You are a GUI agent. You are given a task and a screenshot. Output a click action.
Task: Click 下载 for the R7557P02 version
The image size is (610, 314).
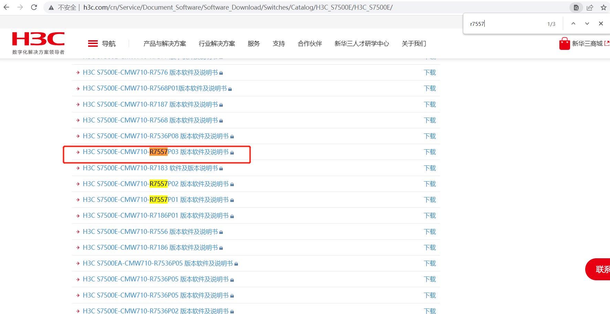(430, 184)
